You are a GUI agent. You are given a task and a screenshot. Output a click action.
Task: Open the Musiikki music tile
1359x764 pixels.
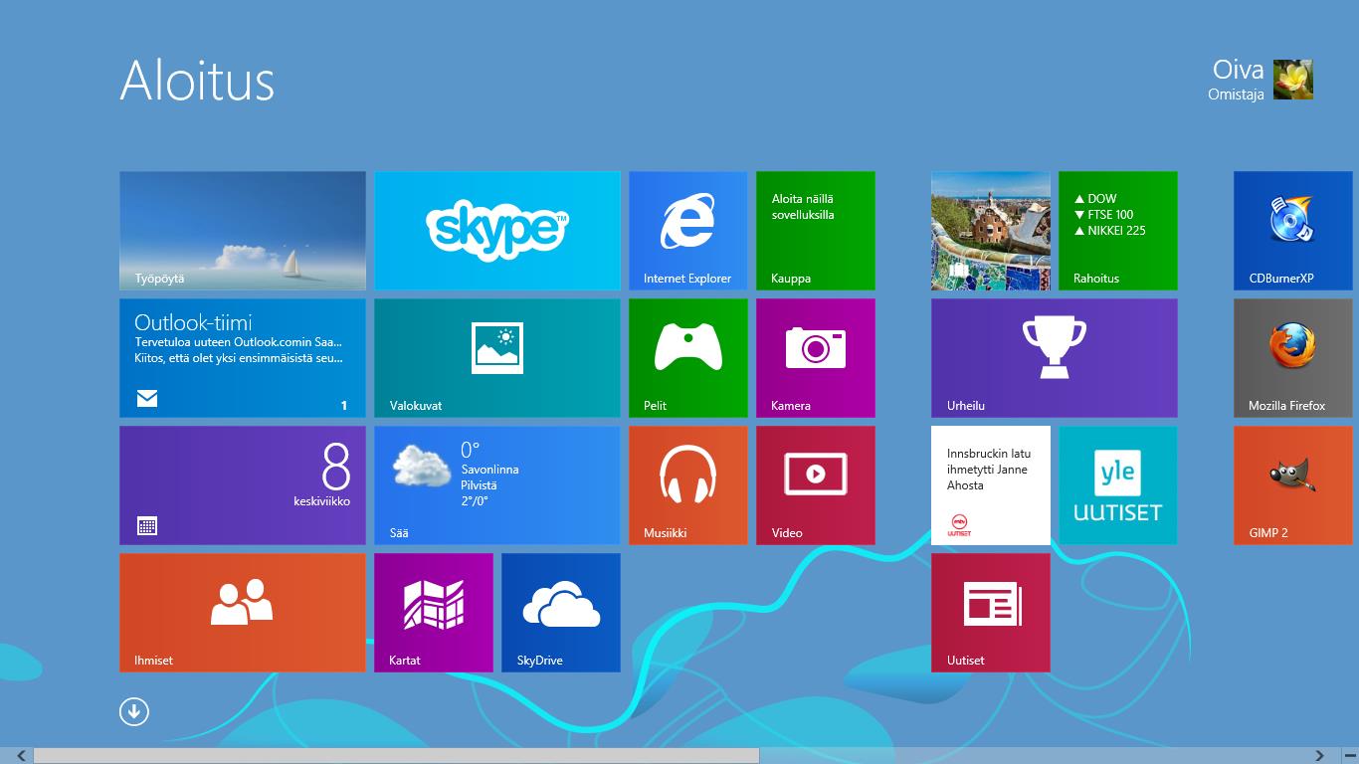point(688,485)
